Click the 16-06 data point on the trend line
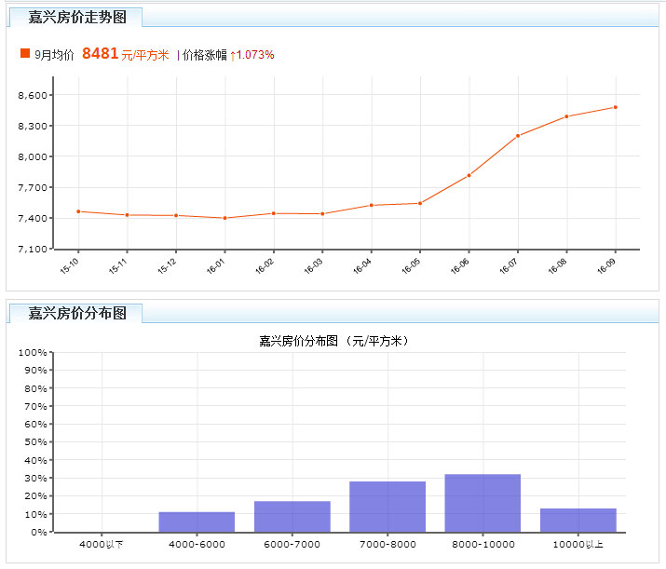The width and height of the screenshot is (666, 569). coord(469,175)
